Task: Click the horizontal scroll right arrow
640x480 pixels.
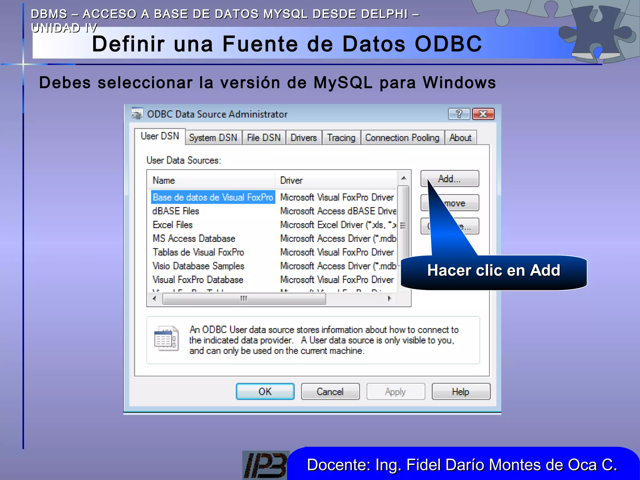Action: pos(390,298)
